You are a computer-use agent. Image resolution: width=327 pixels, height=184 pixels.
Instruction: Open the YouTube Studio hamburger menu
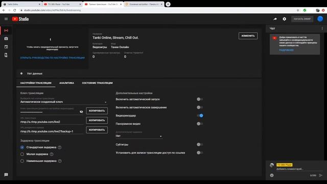pos(6,19)
